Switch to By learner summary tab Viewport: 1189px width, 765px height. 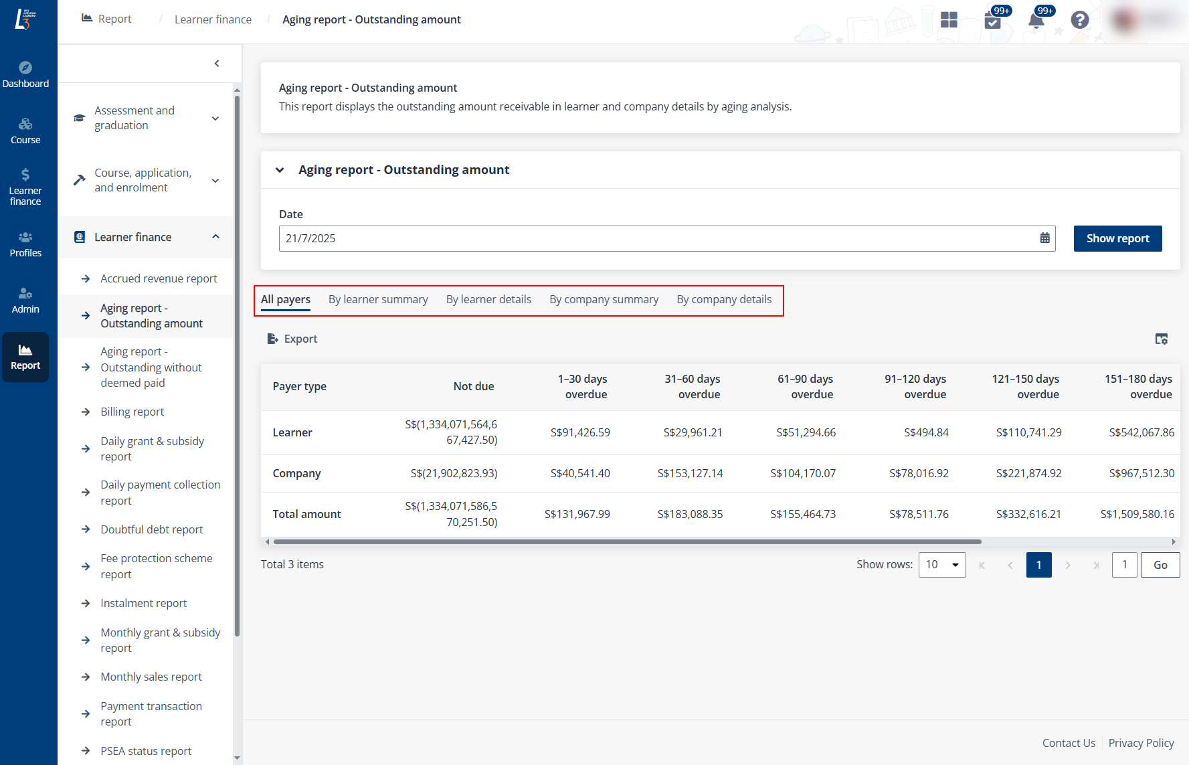tap(378, 299)
